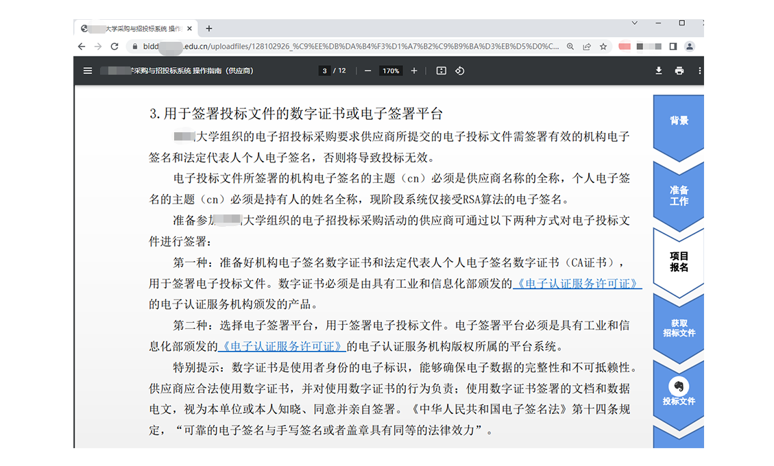
Task: Toggle the browser side panel
Action: click(x=673, y=47)
